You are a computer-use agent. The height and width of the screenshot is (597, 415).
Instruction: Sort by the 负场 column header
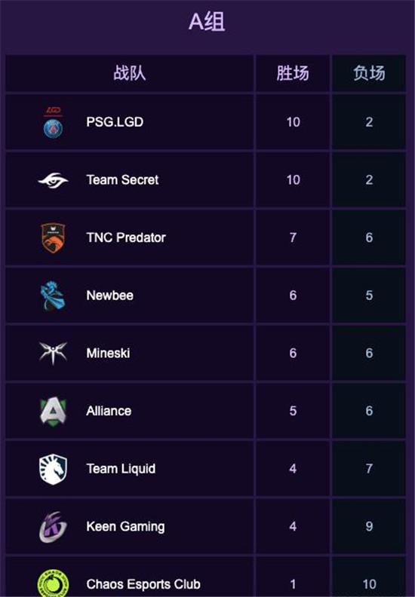coord(369,73)
